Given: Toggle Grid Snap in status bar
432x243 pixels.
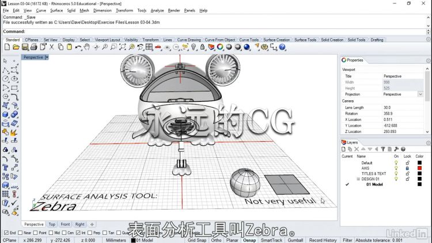Looking at the screenshot, I should 197,240.
